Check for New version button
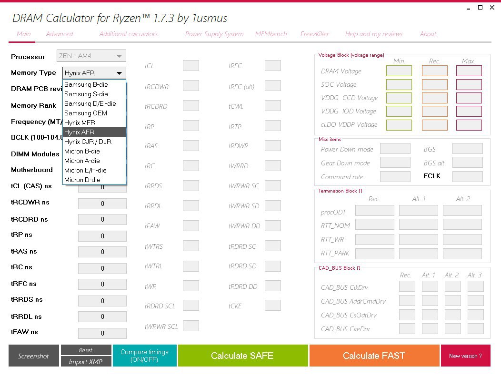The width and height of the screenshot is (501, 377). pos(465,356)
